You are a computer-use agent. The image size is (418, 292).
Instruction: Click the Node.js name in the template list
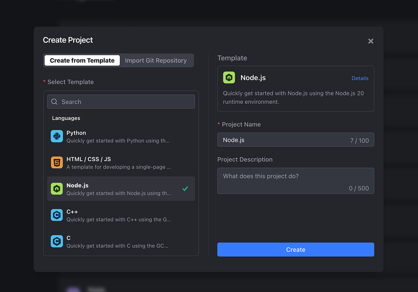point(77,186)
